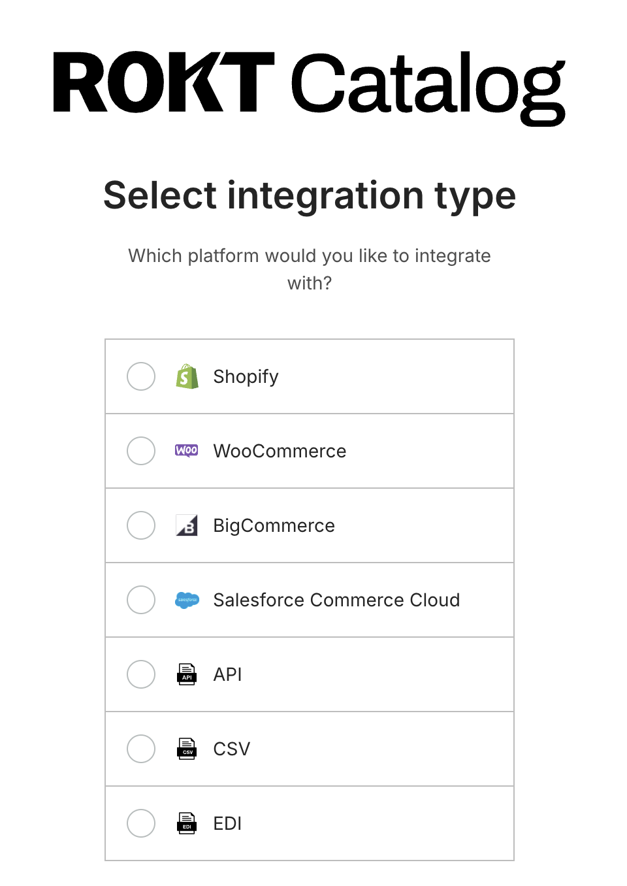Screen dimensions: 627x886
Task: Select the WooCommerce radio button
Action: [x=141, y=451]
